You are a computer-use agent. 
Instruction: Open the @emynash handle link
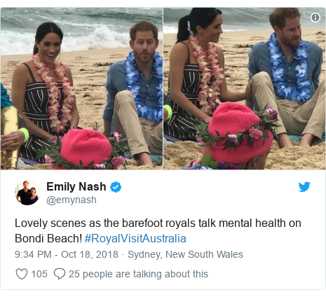point(72,200)
